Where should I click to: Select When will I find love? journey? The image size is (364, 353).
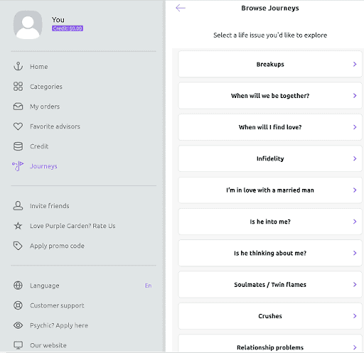point(270,127)
